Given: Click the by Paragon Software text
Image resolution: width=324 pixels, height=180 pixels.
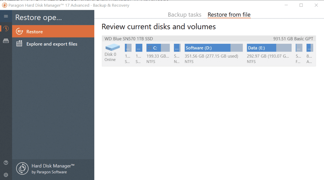Looking at the screenshot, I should (x=49, y=172).
